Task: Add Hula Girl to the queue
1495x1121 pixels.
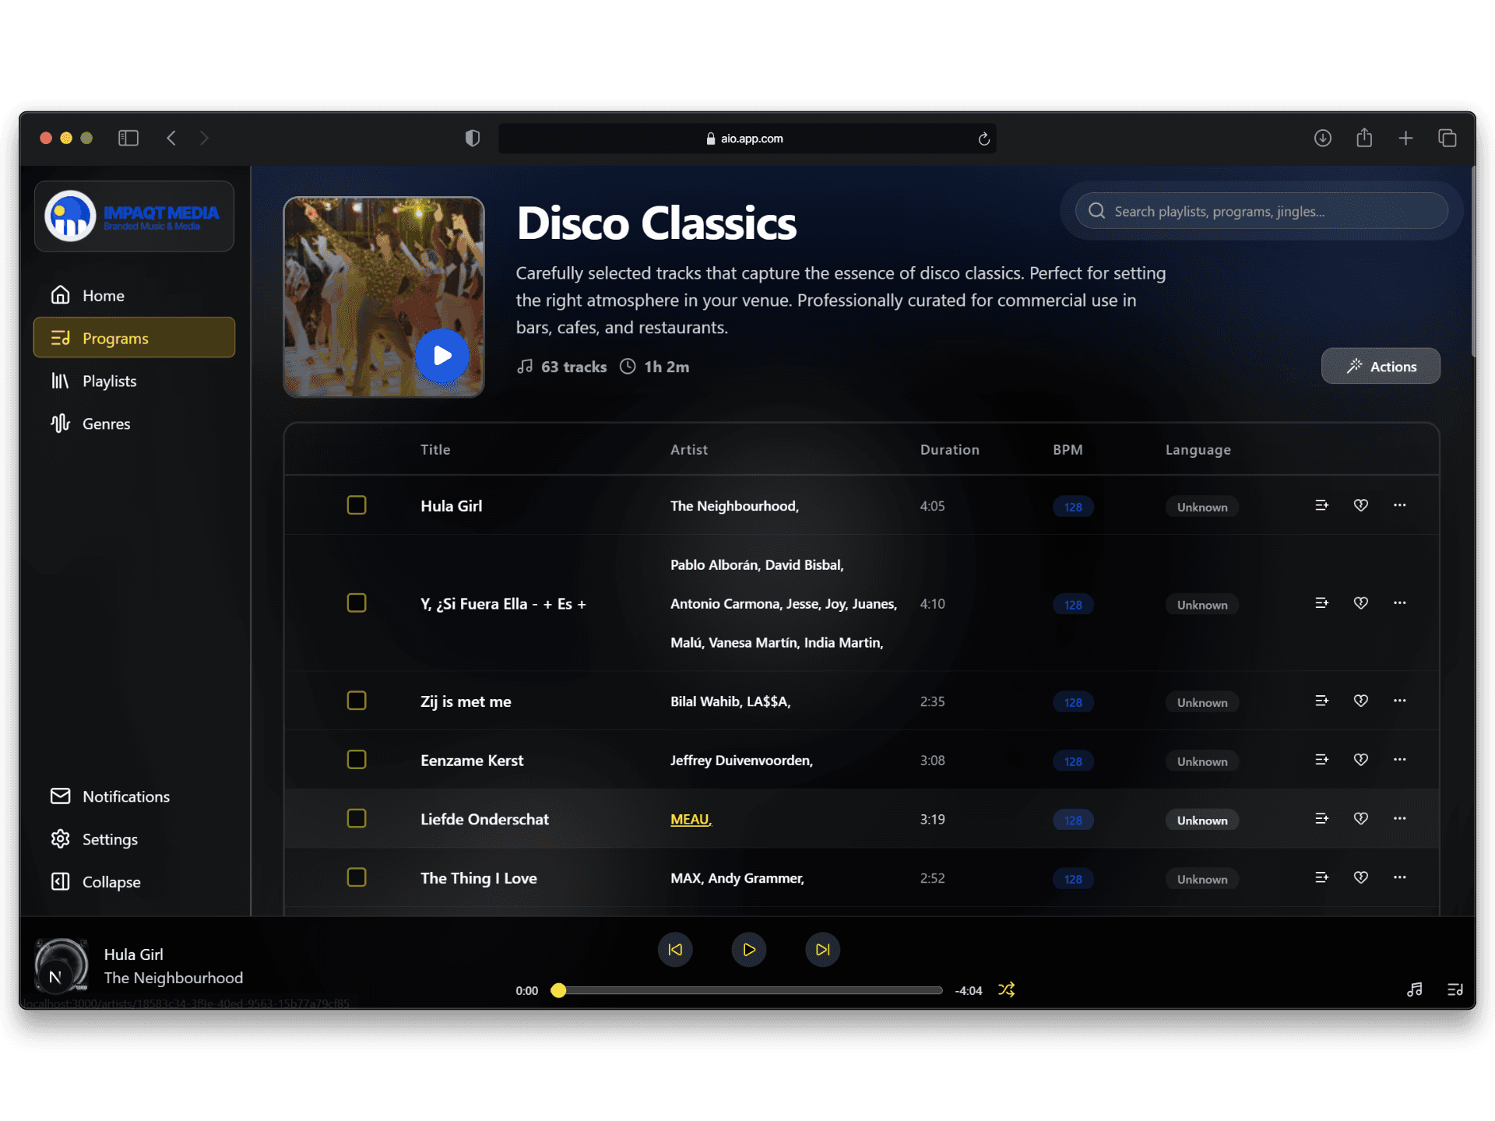Action: 1321,505
